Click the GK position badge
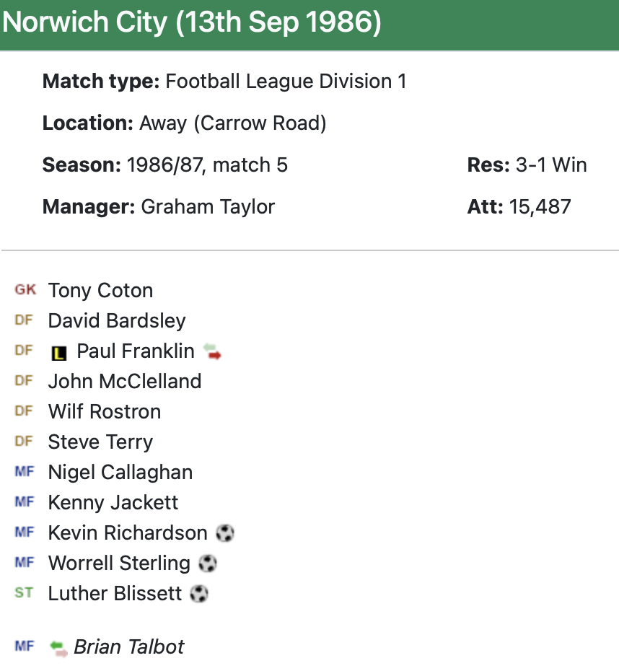Viewport: 619px width, 671px height. (25, 290)
